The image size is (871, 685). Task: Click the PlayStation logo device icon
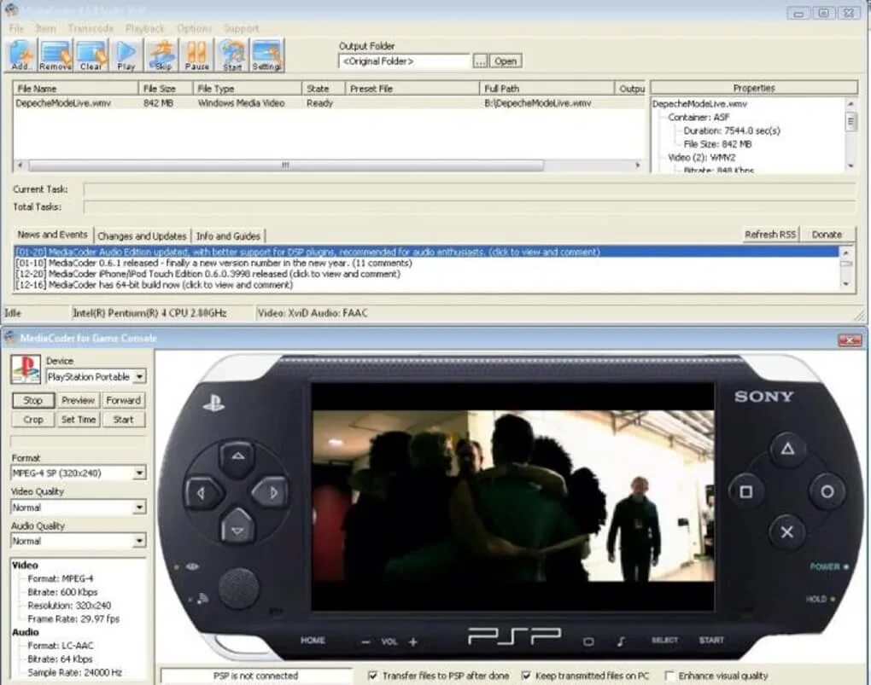[x=26, y=369]
